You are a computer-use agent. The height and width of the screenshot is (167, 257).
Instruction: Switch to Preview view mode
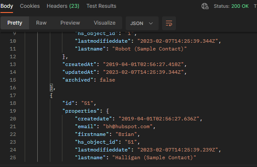70,23
